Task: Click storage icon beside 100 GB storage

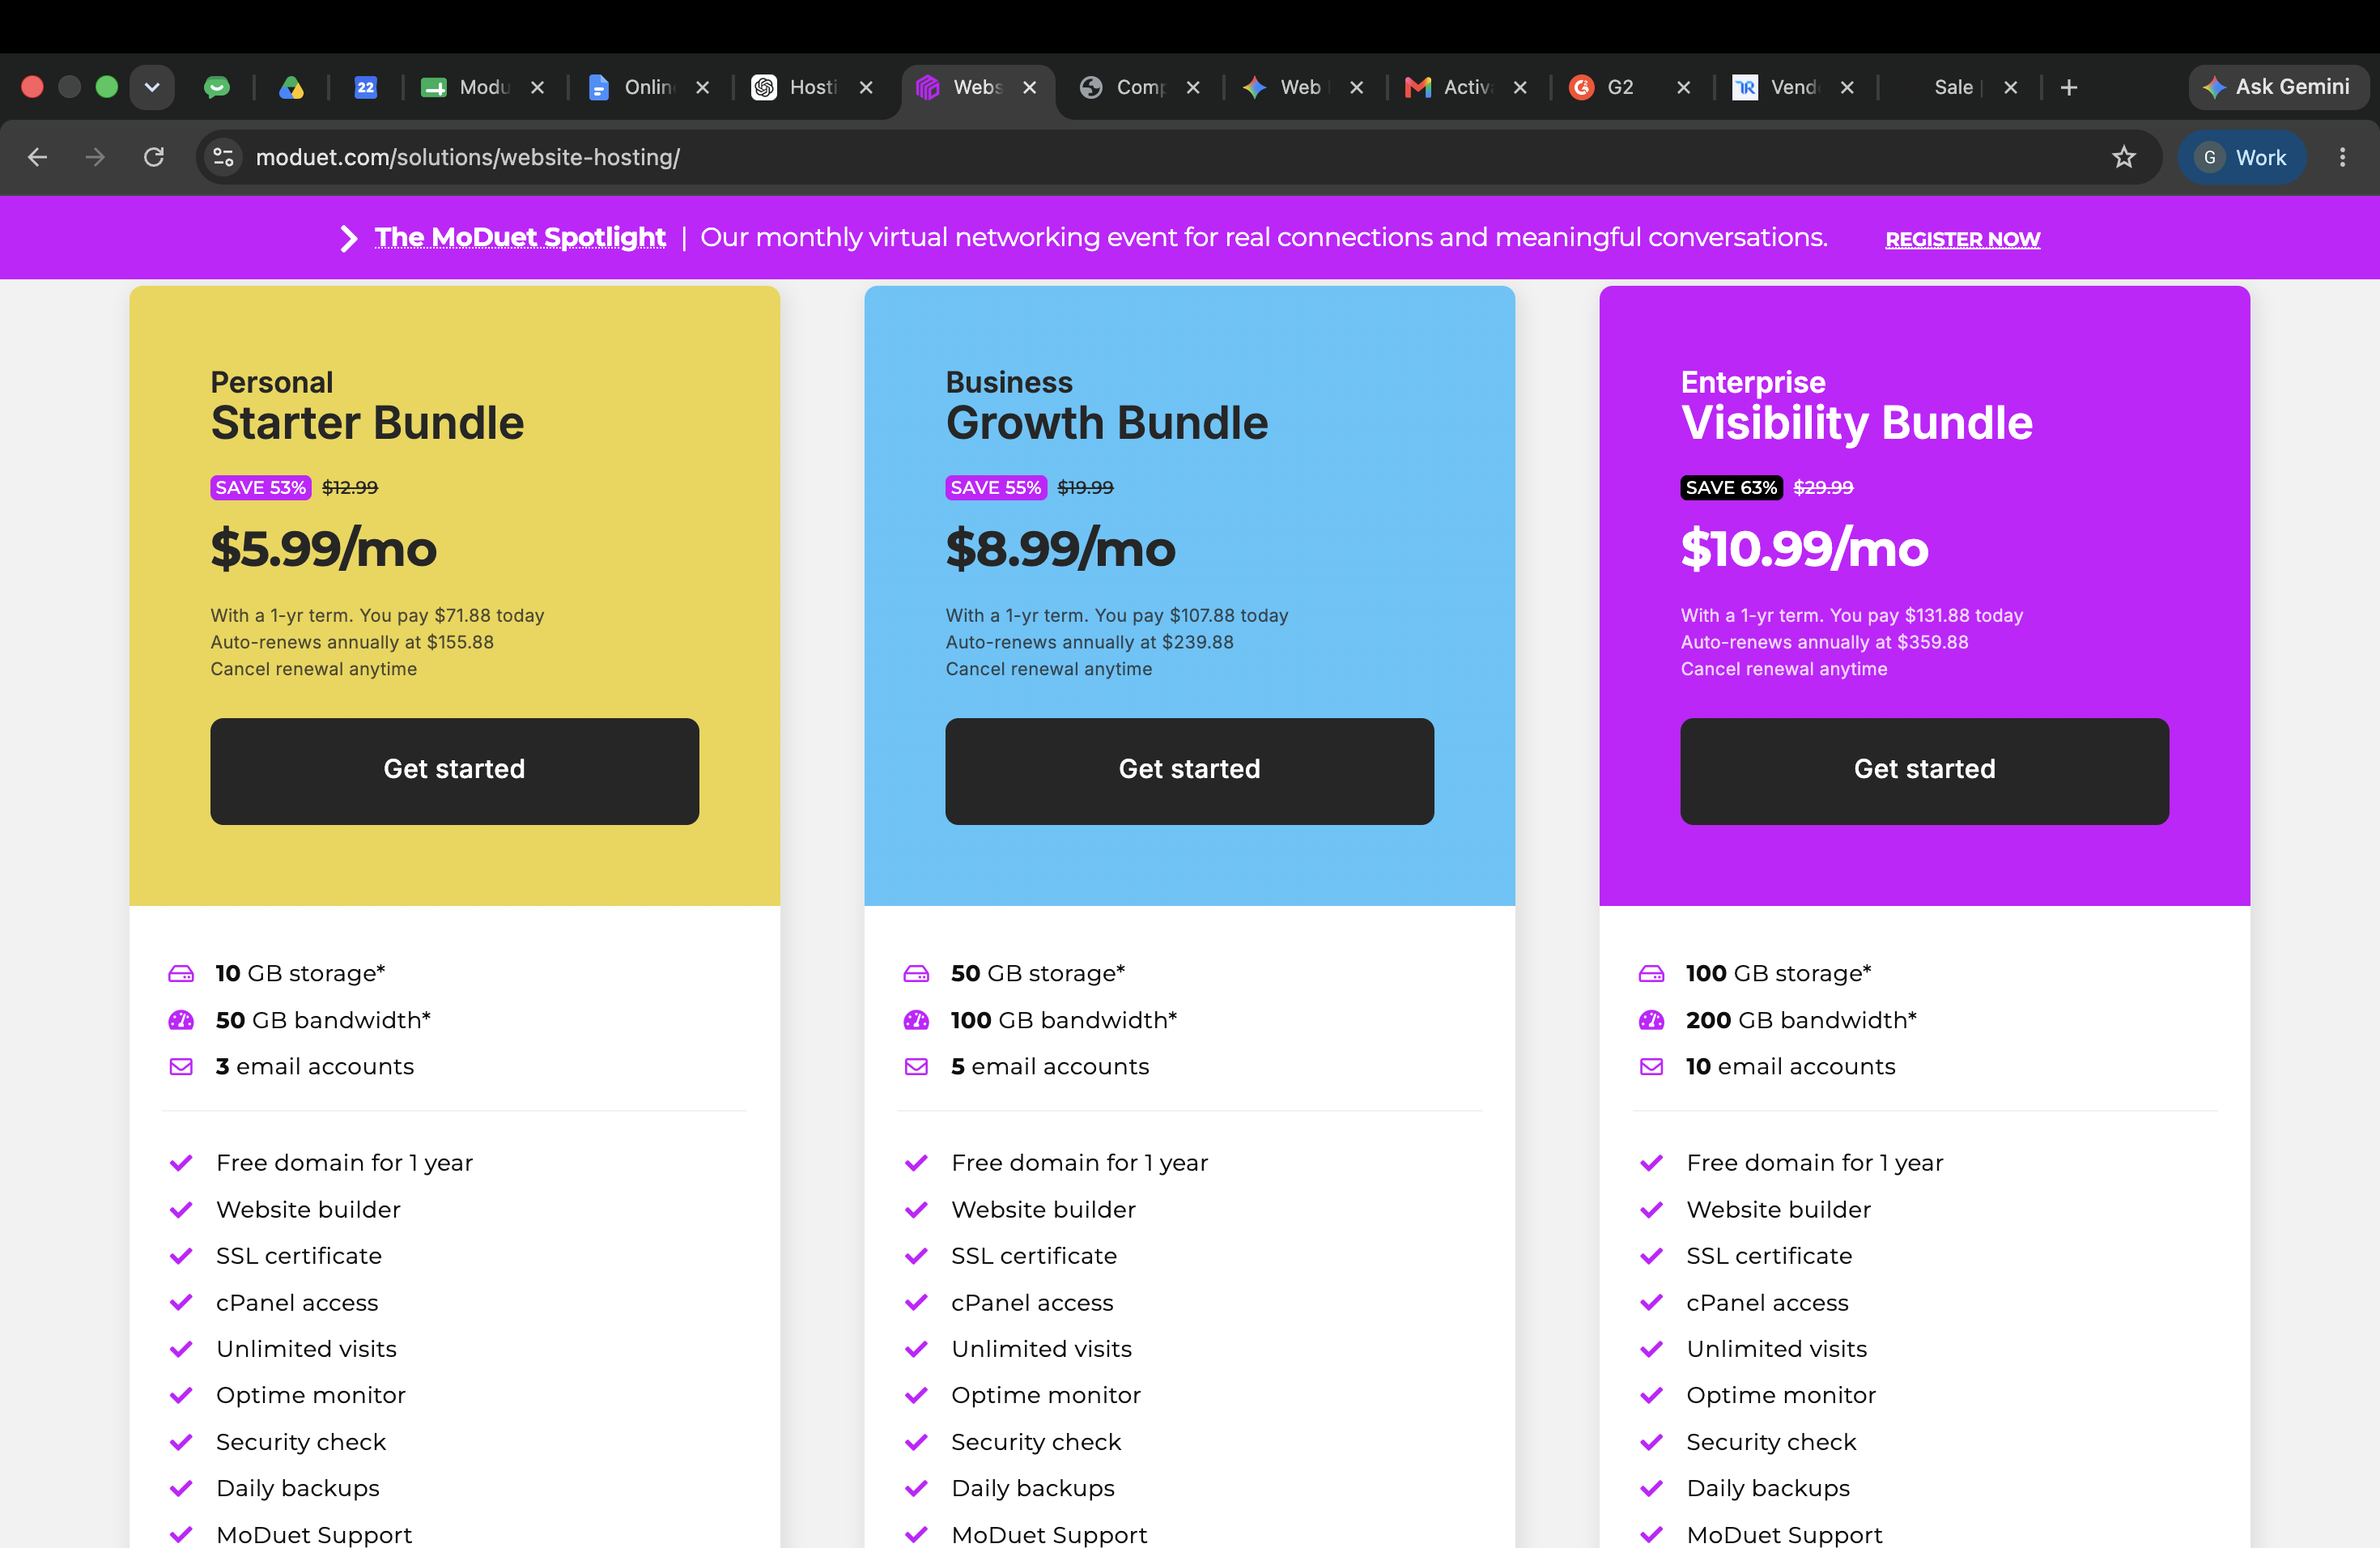Action: click(1651, 973)
